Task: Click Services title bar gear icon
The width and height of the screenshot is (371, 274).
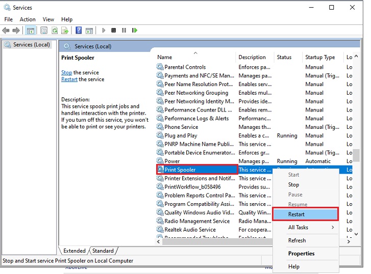Action: (x=7, y=8)
